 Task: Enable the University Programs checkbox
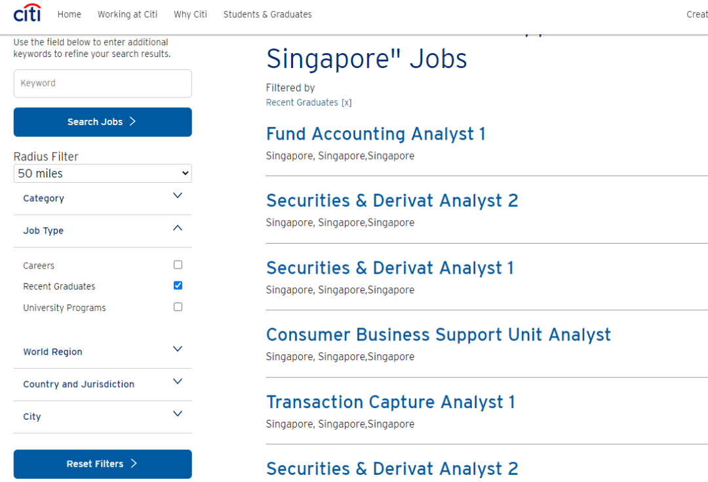[178, 307]
